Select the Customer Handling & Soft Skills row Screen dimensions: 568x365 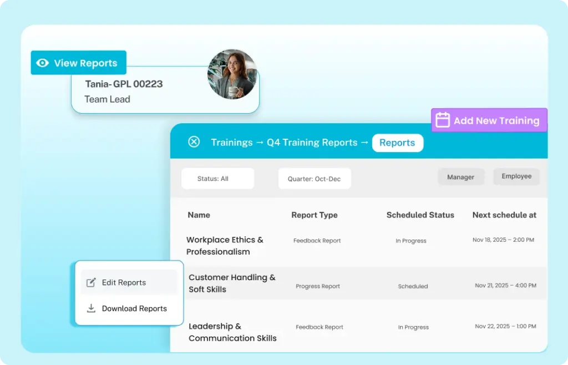[x=232, y=283]
